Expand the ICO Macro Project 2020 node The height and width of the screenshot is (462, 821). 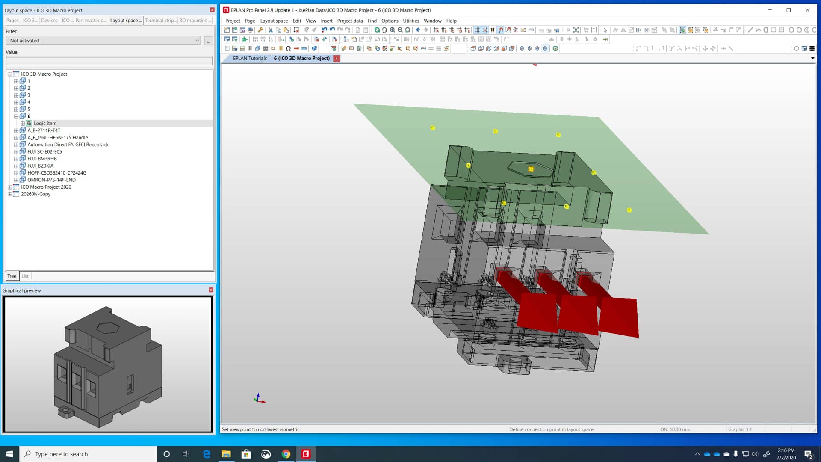pos(10,187)
